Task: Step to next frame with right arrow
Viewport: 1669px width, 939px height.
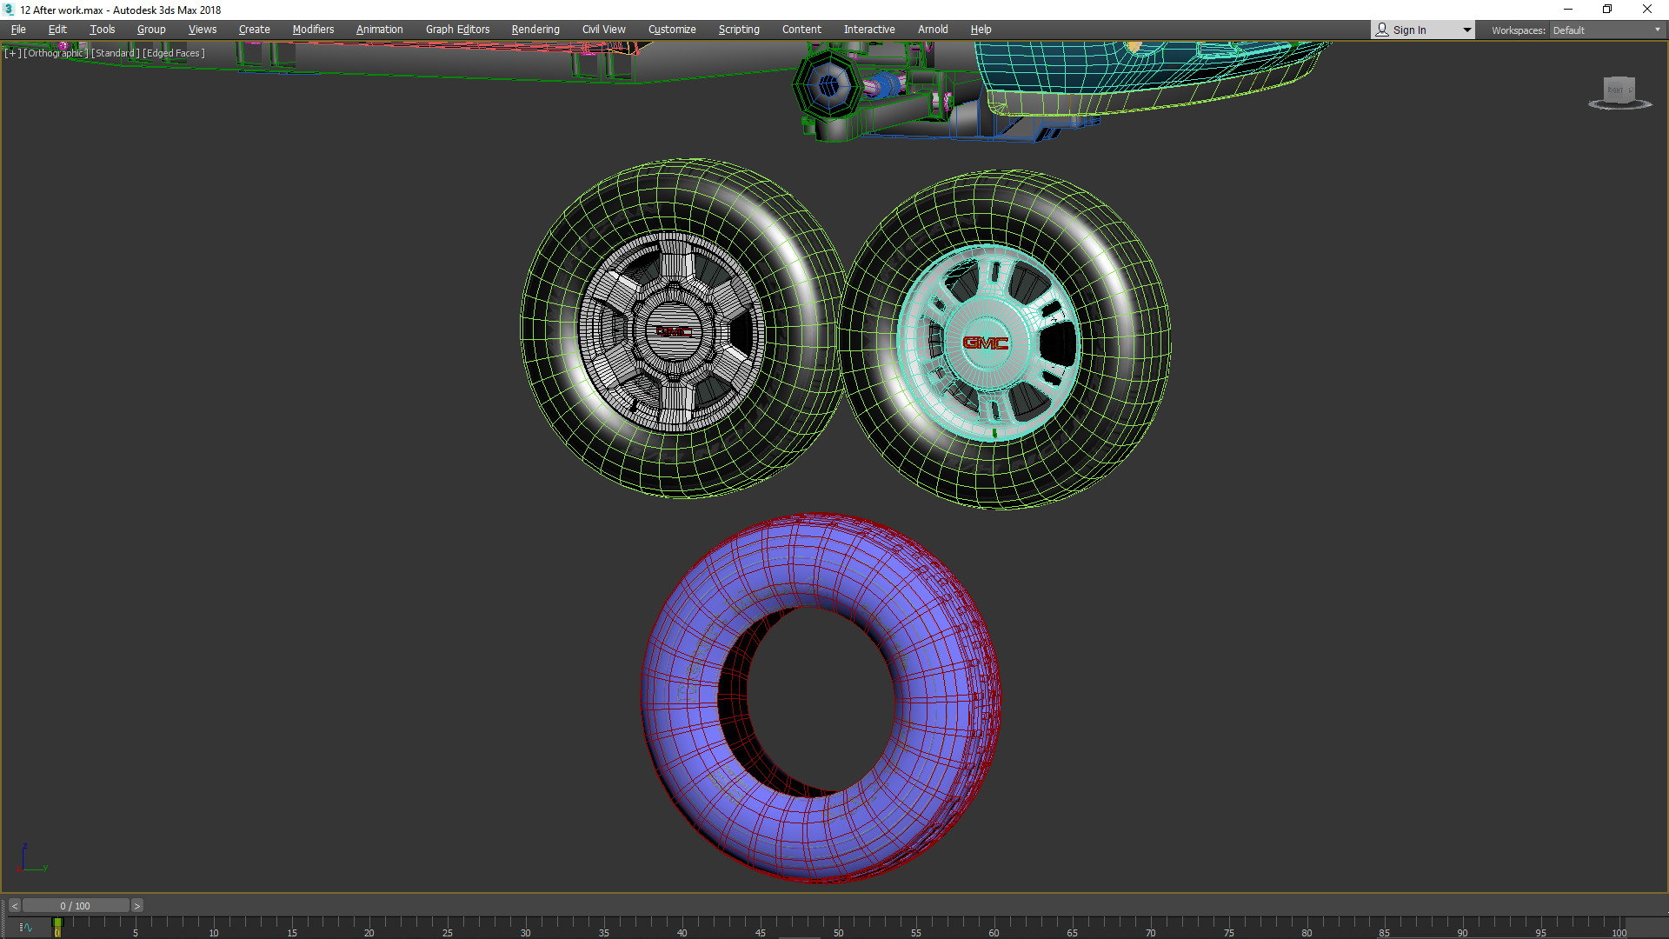Action: pos(136,906)
